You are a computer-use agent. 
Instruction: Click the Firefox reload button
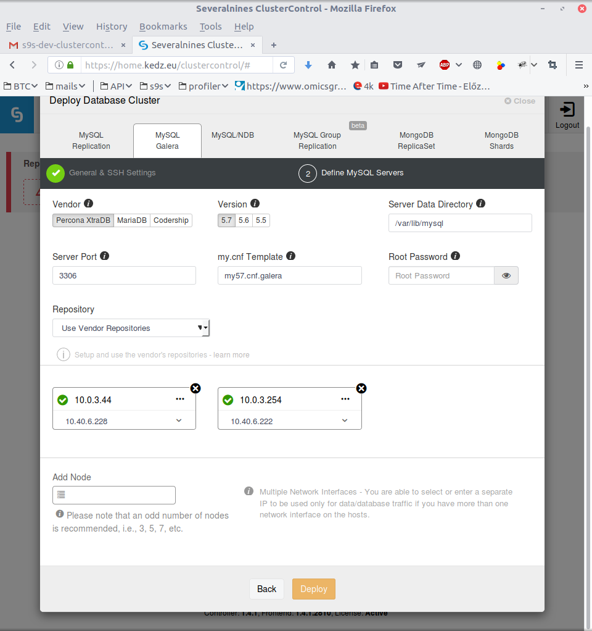[x=283, y=65]
